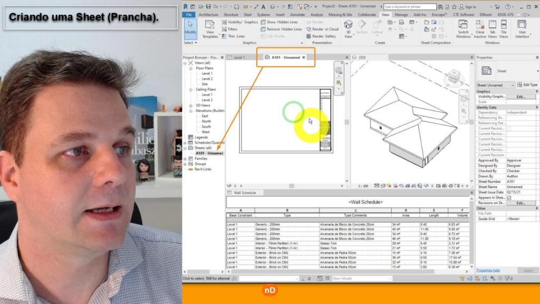Click Close Inactive views icon
The height and width of the screenshot is (304, 540).
pyautogui.click(x=479, y=28)
